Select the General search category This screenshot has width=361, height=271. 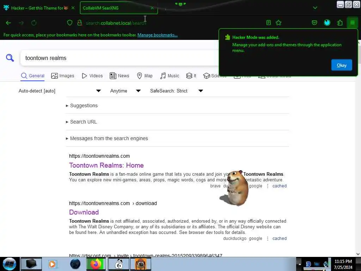pyautogui.click(x=32, y=76)
